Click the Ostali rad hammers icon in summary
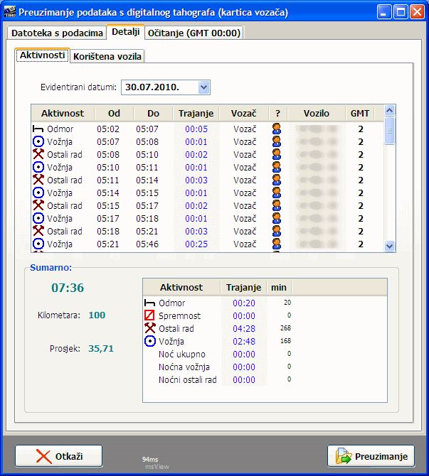Viewport: 429px width, 476px height. (x=150, y=329)
